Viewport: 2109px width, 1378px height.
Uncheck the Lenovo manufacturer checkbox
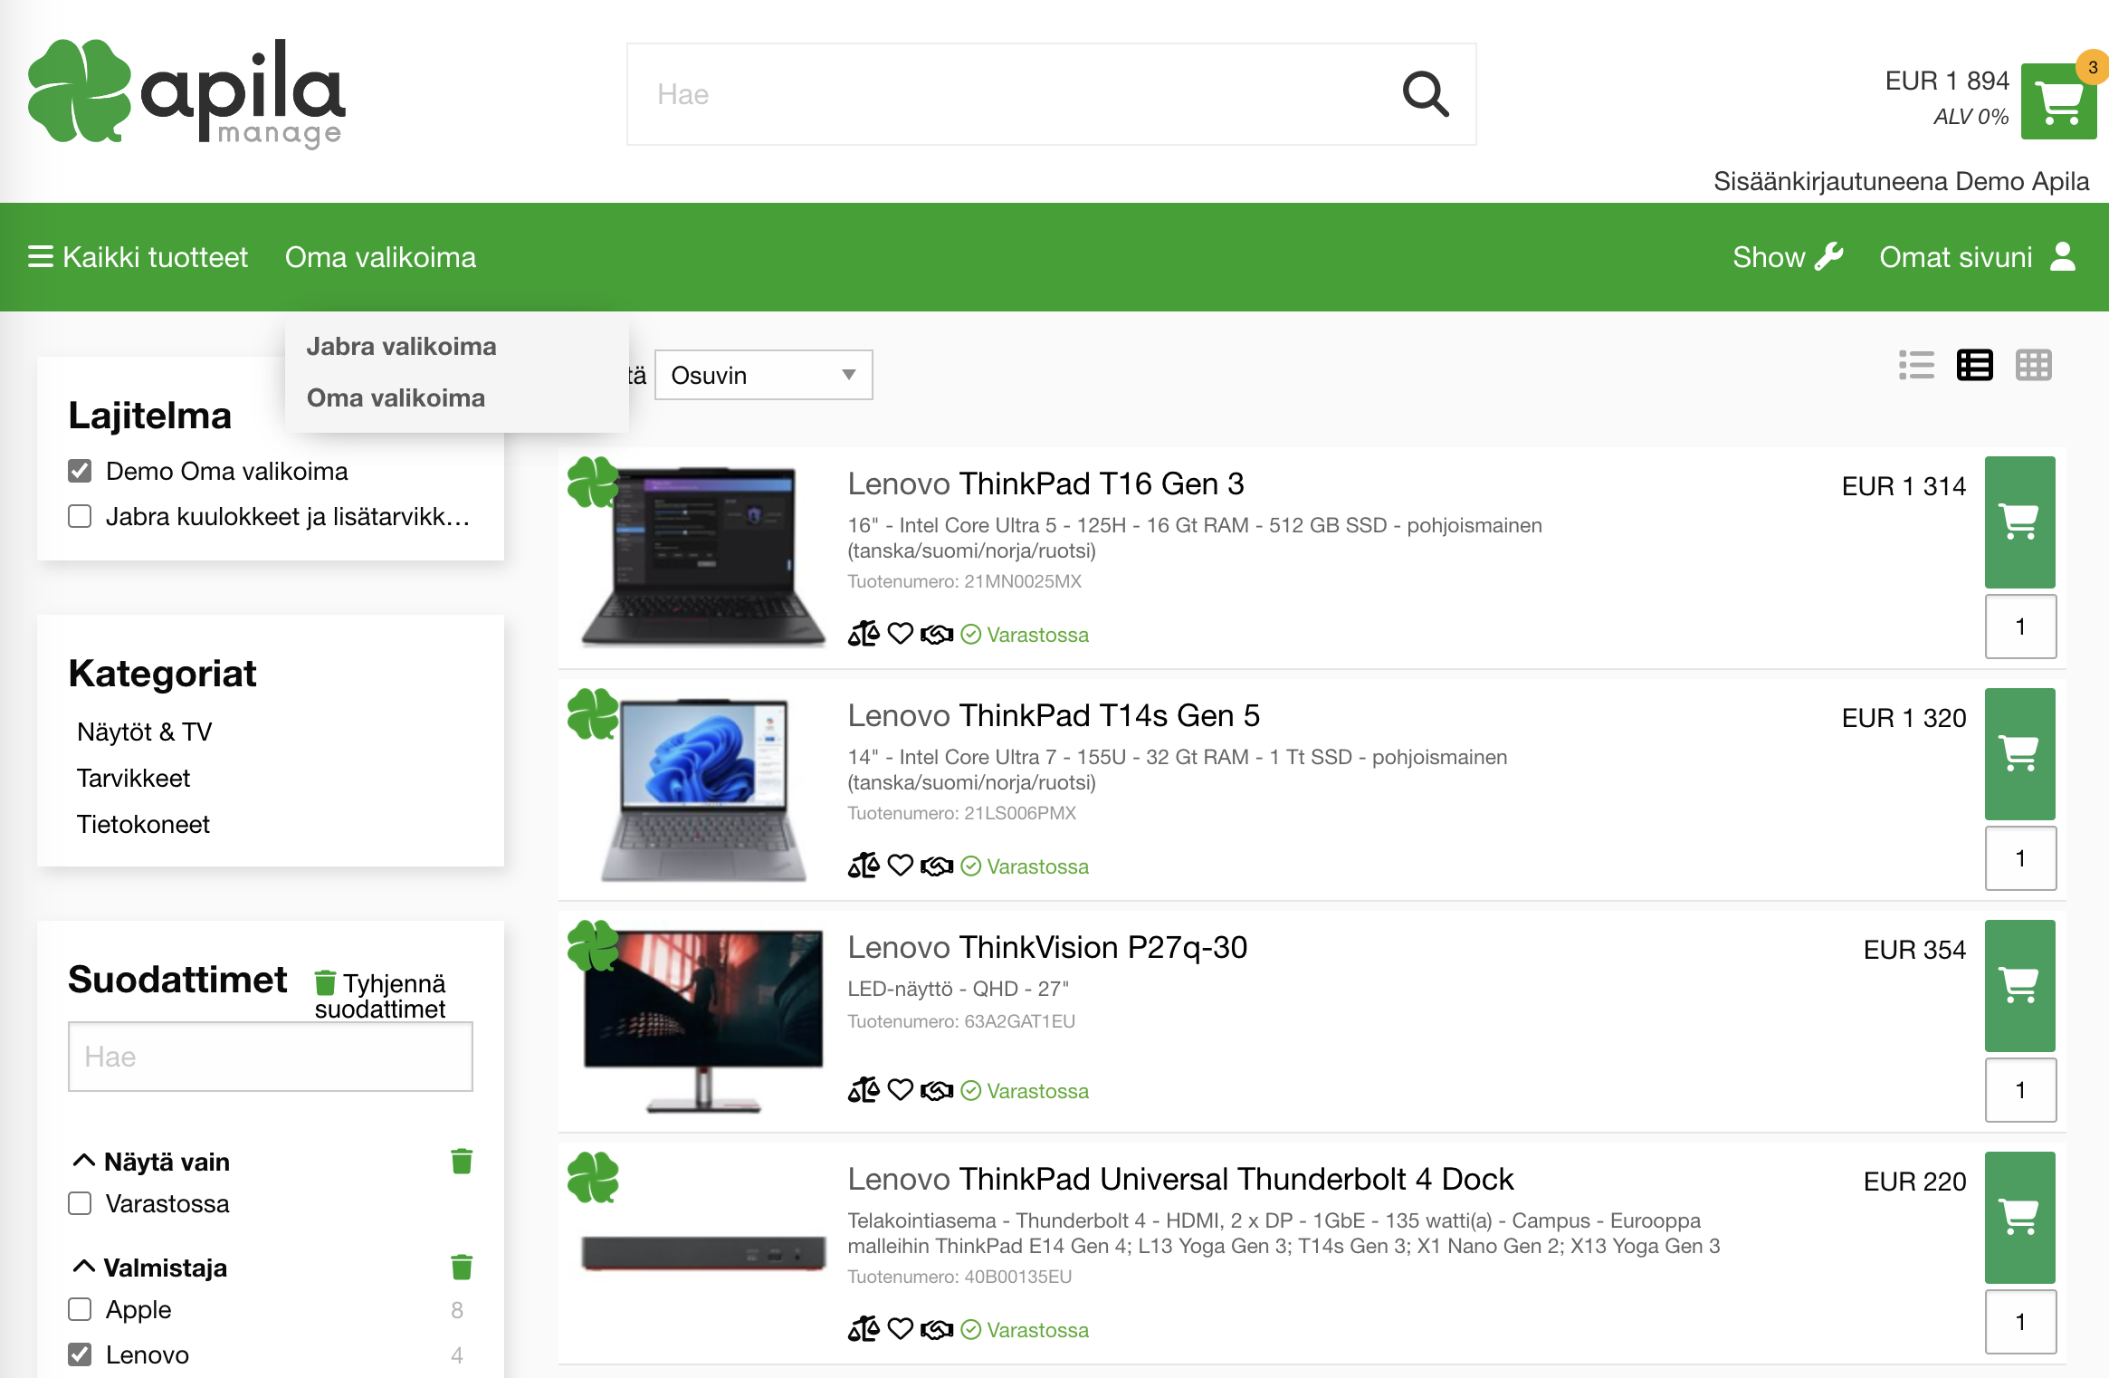[x=80, y=1354]
